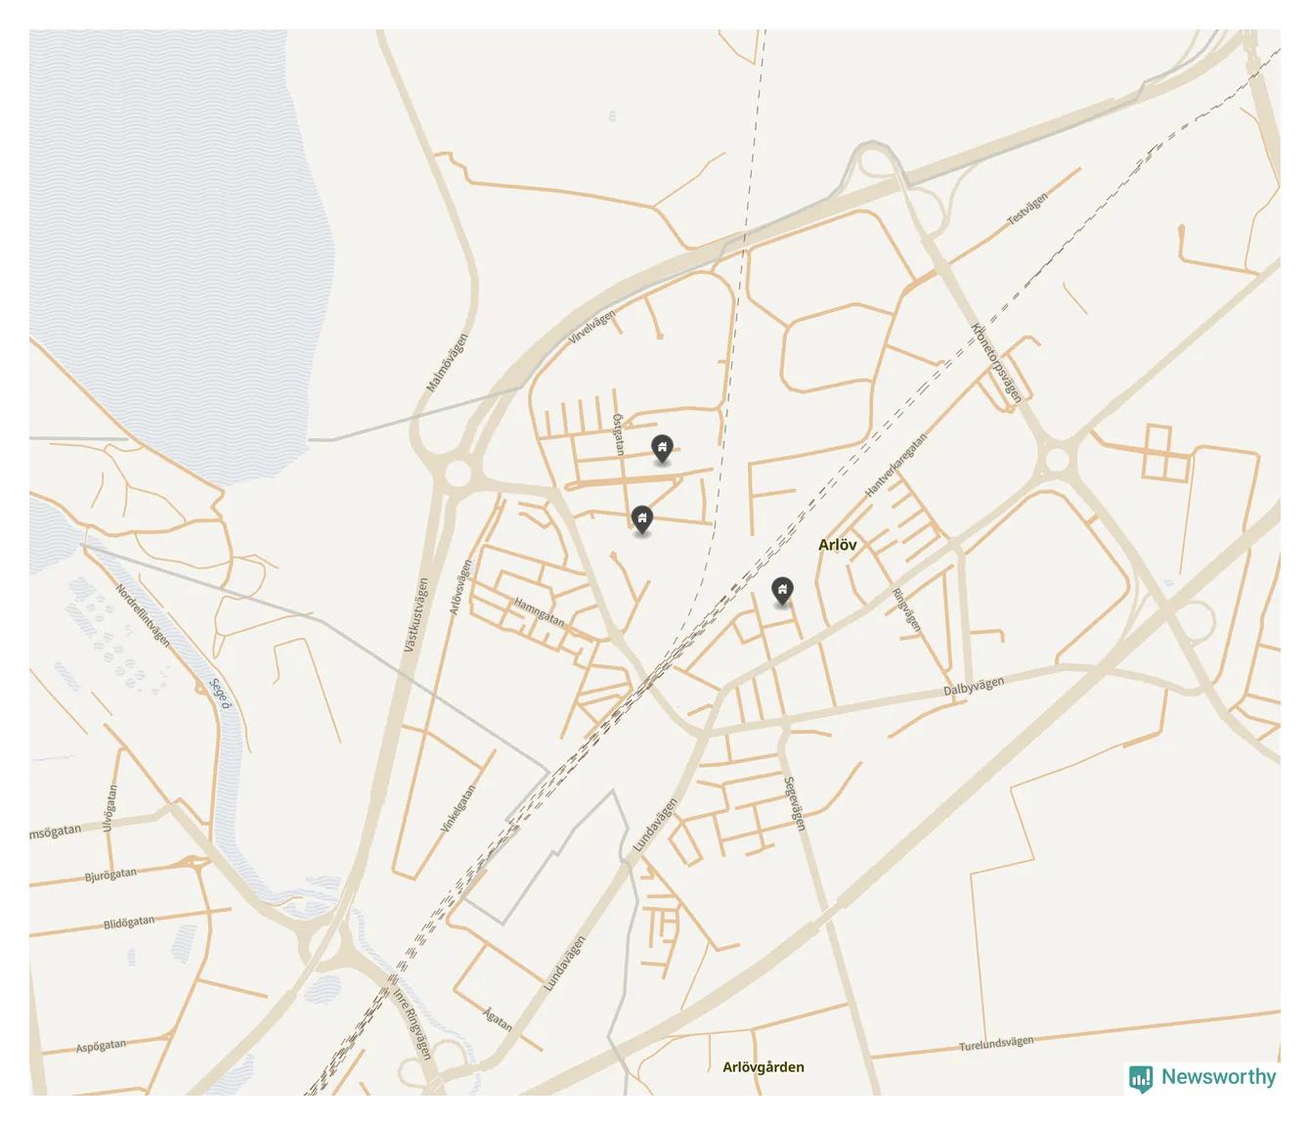This screenshot has width=1310, height=1125.
Task: Click the Inre Ringvägen label
Action: [x=412, y=1024]
